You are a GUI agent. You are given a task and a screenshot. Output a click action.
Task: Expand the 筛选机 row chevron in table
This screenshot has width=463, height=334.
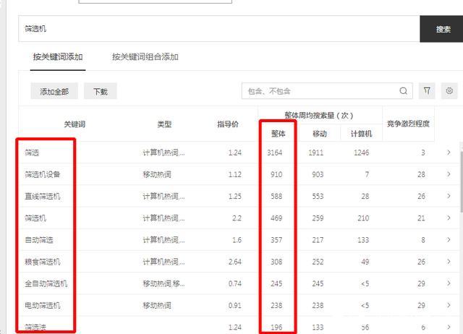(x=449, y=218)
